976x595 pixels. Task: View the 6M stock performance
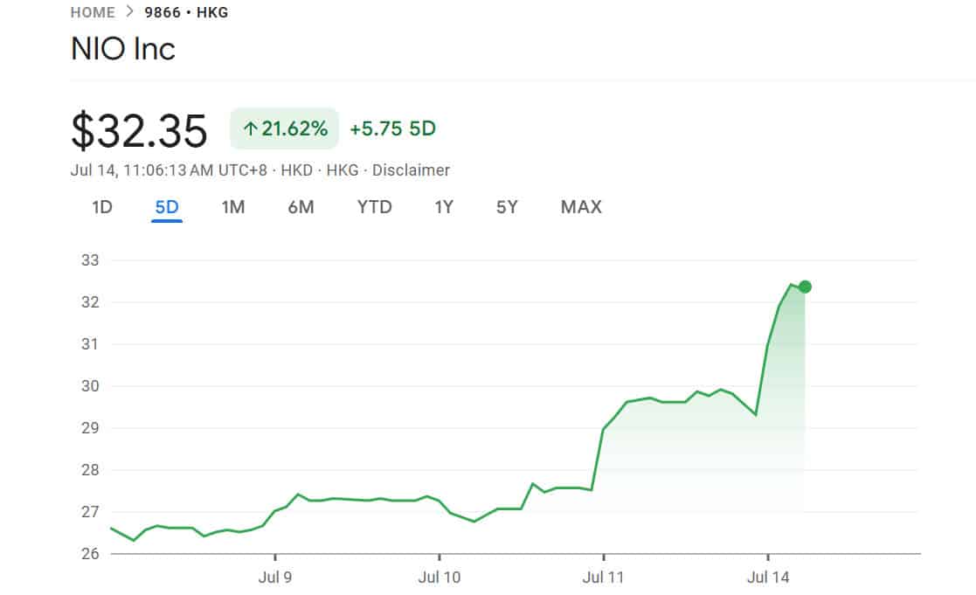(301, 207)
